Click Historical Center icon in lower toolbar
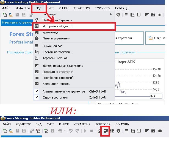The height and width of the screenshot is (156, 169). [x=106, y=131]
